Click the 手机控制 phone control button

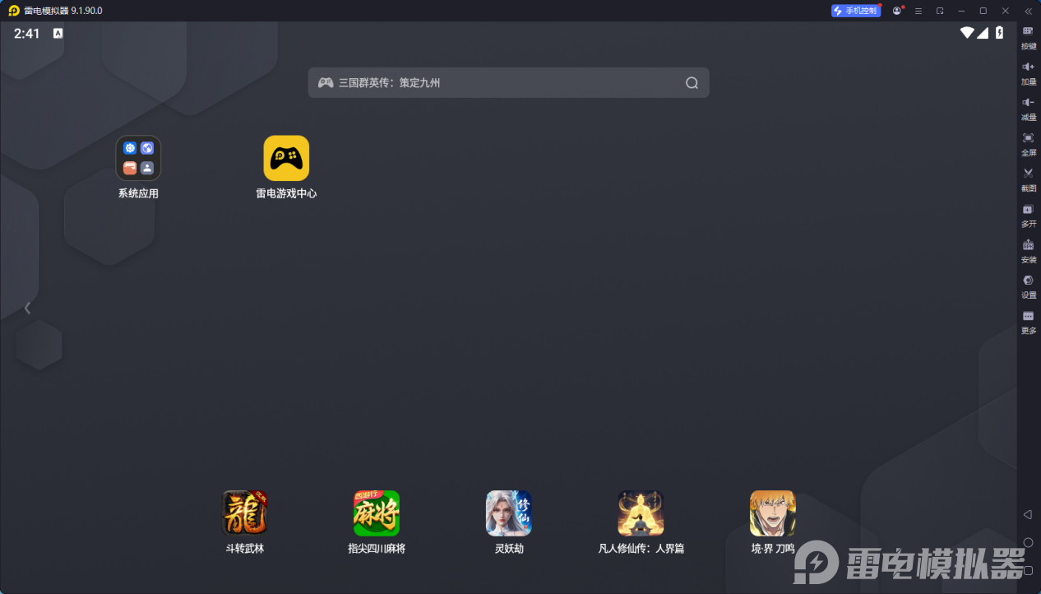pyautogui.click(x=855, y=11)
